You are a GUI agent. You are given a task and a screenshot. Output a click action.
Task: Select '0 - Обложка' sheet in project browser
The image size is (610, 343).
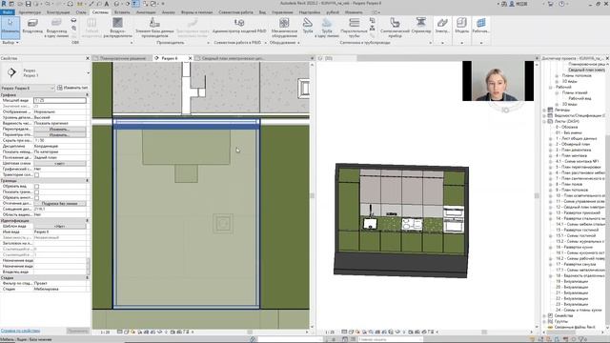click(566, 127)
